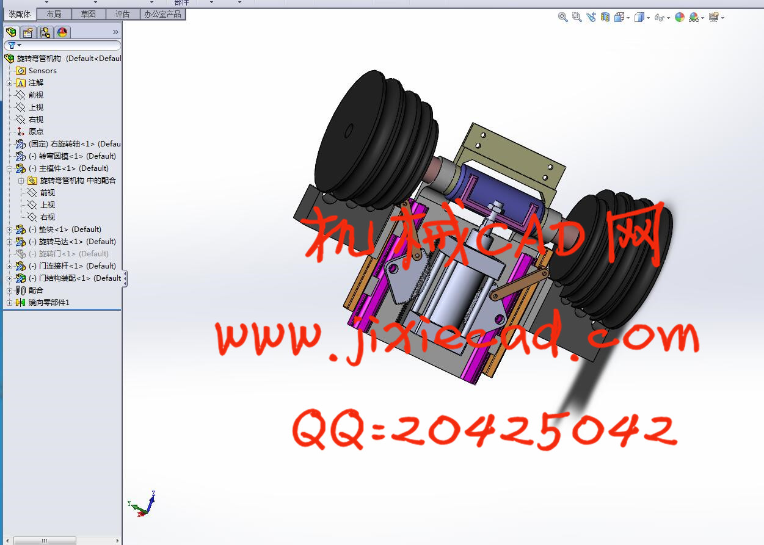This screenshot has height=545, width=764.
Task: Expand the 垫块<1> tree node
Action: [x=9, y=229]
